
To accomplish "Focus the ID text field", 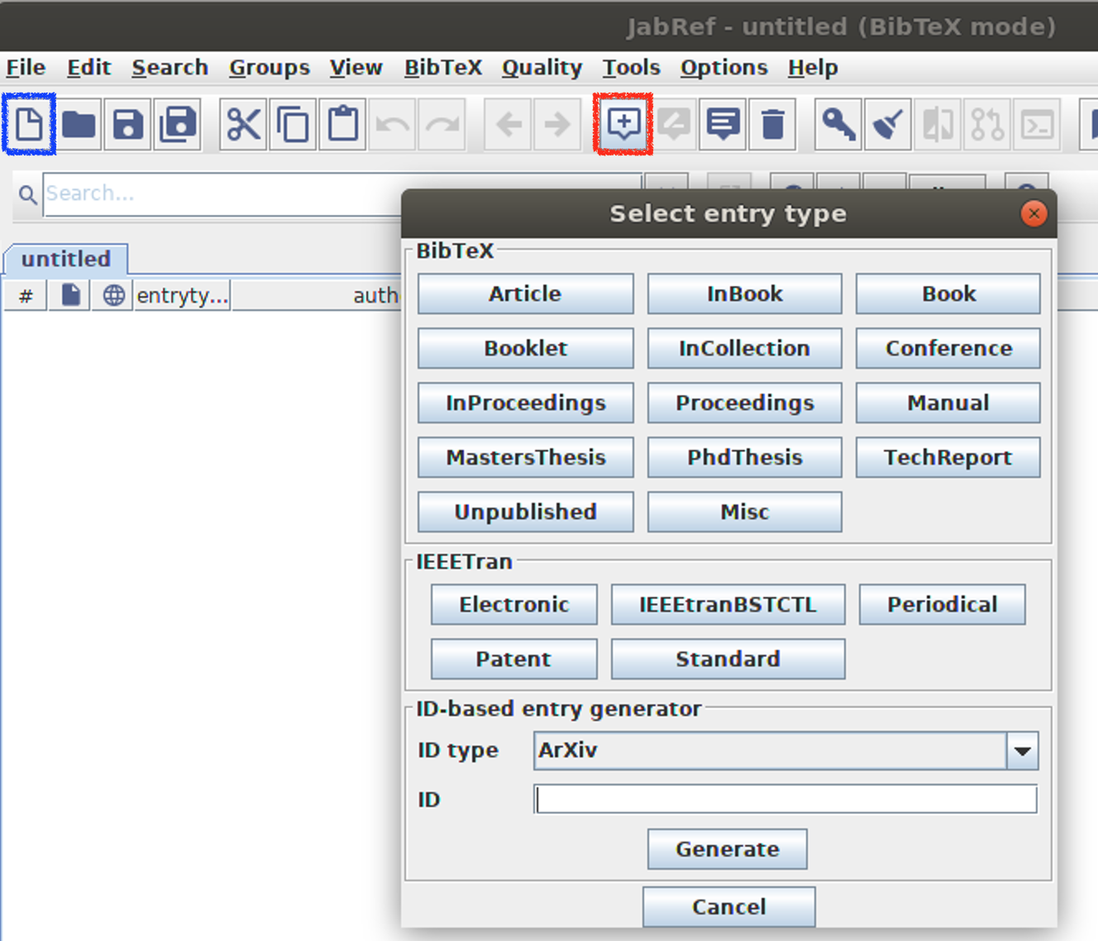I will click(x=785, y=800).
